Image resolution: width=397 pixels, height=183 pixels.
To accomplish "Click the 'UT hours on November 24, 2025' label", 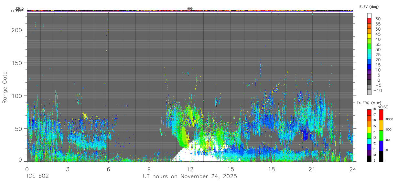I will (x=190, y=177).
